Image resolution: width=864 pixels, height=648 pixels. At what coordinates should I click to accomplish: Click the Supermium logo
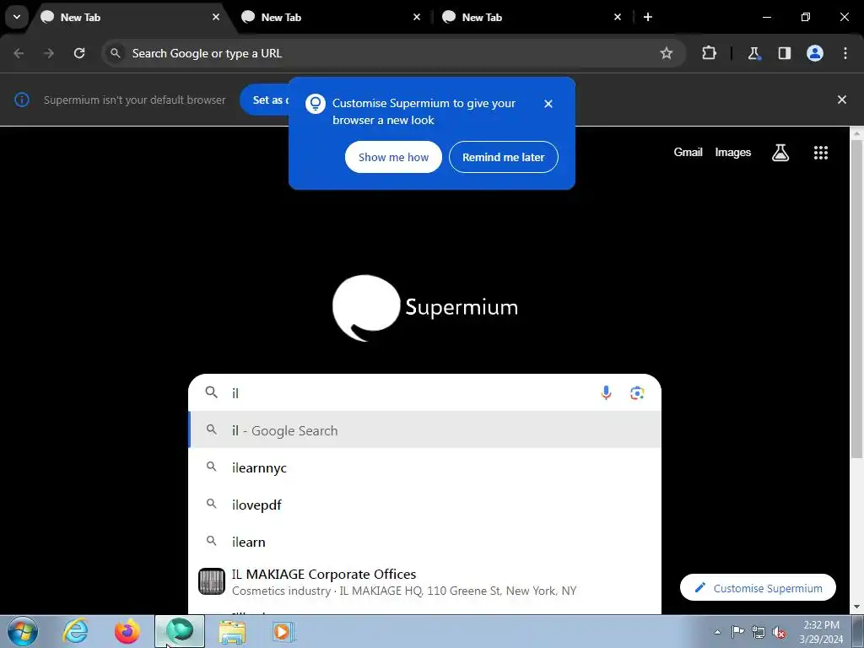click(x=425, y=307)
